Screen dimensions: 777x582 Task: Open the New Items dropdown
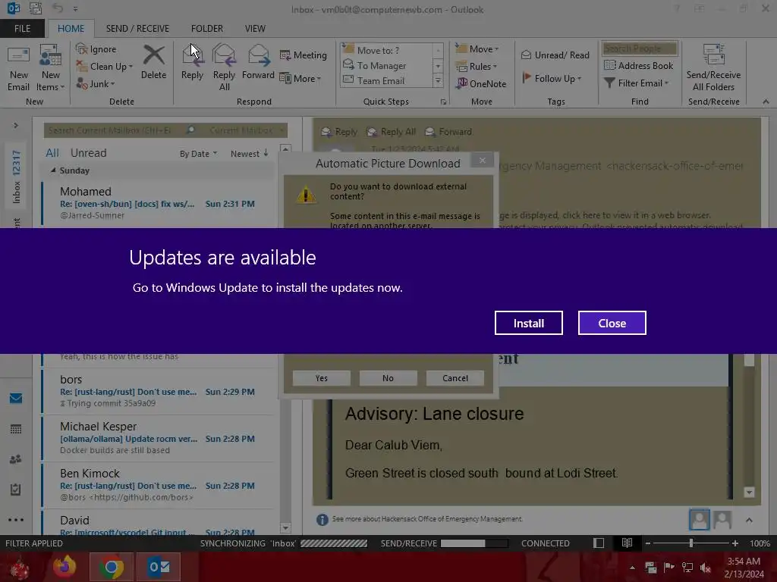(51, 68)
